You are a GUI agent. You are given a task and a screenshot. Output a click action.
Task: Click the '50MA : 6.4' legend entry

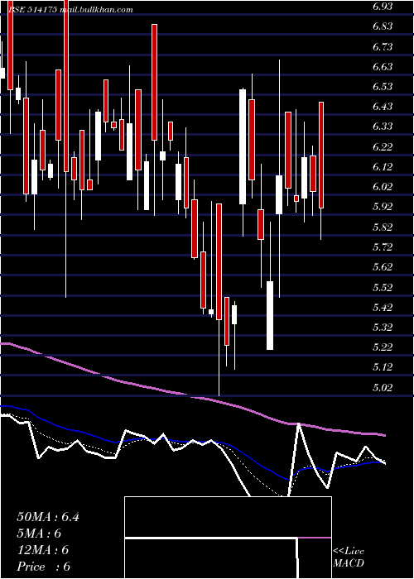(x=48, y=517)
